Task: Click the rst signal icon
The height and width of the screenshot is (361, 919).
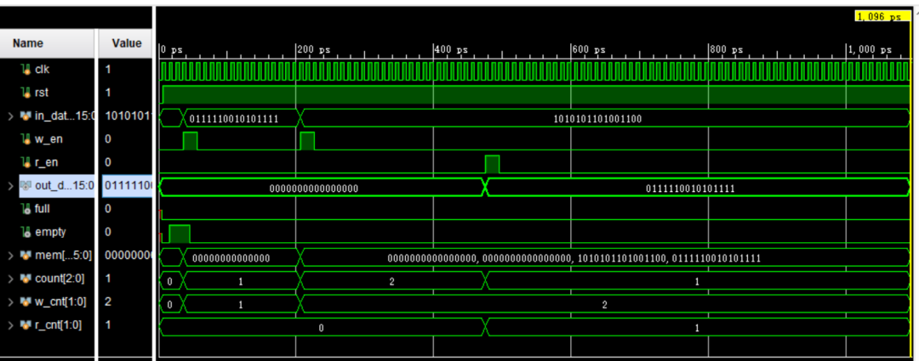Action: [x=26, y=93]
